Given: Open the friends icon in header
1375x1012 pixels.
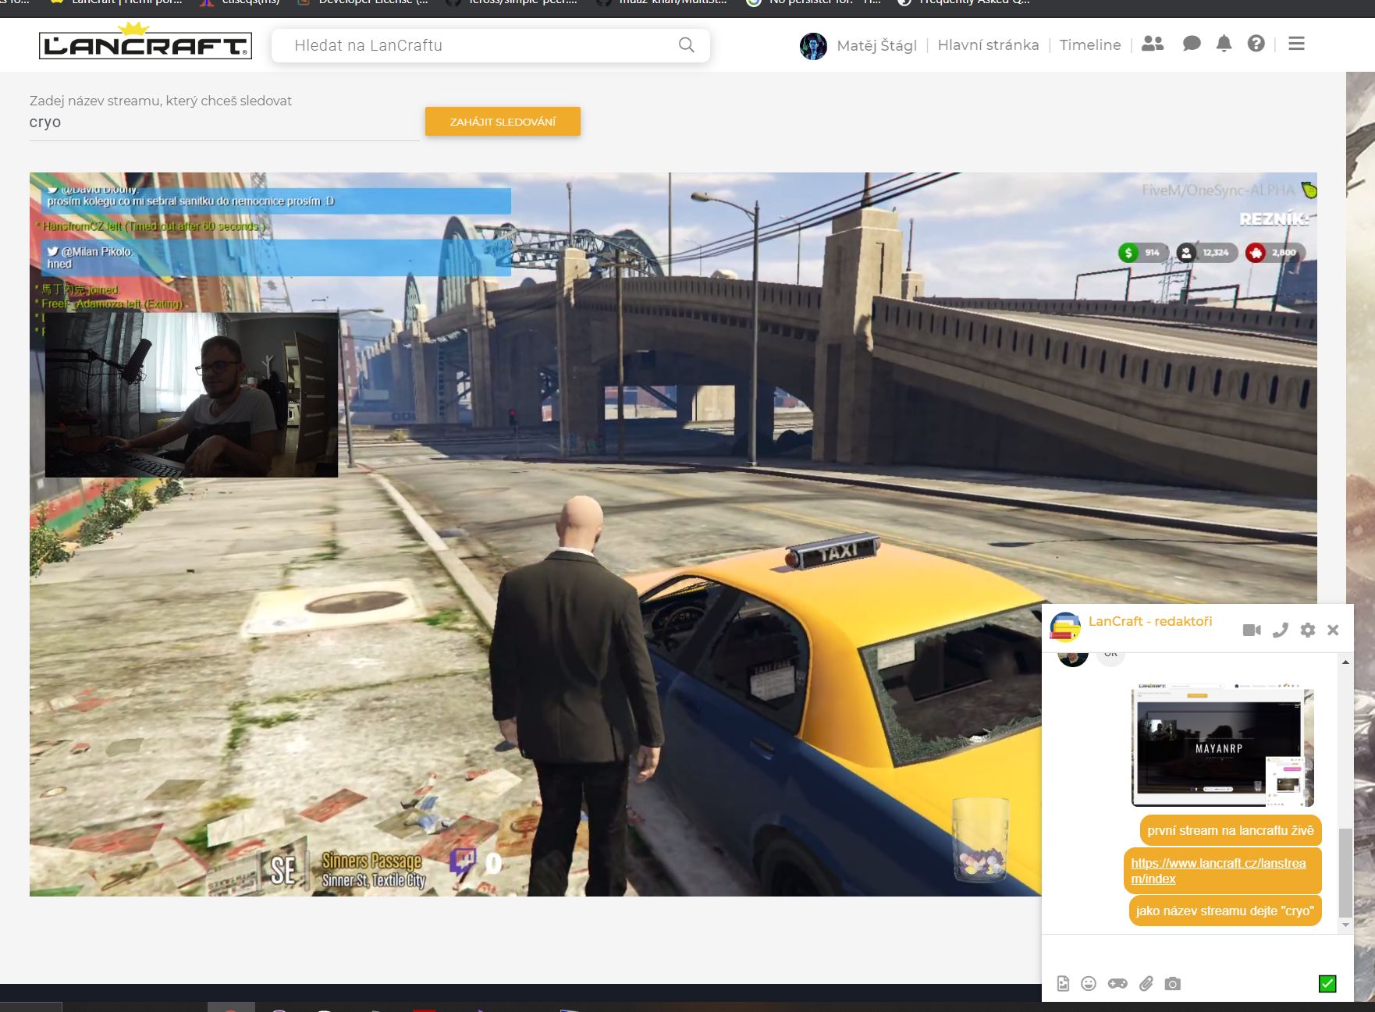Looking at the screenshot, I should [x=1153, y=44].
